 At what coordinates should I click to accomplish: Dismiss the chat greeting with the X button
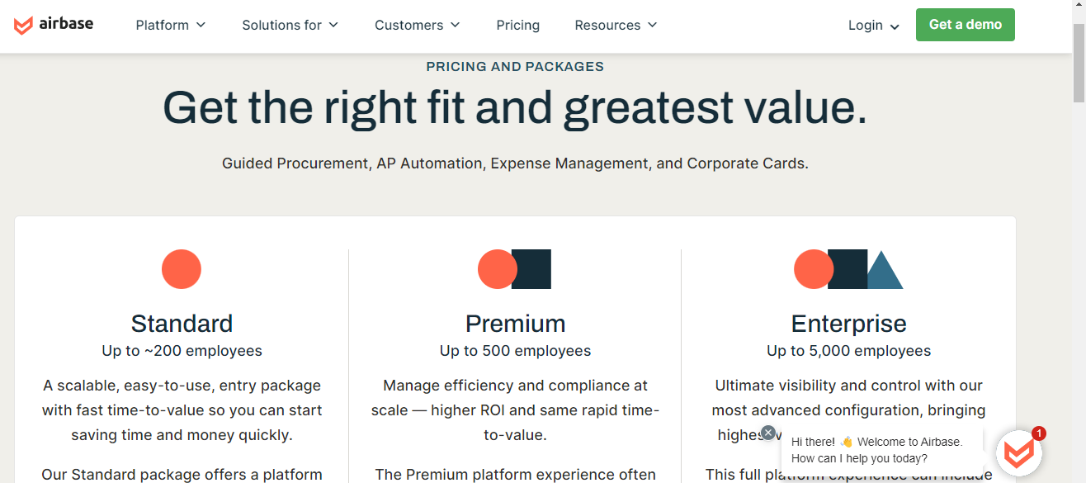tap(768, 432)
